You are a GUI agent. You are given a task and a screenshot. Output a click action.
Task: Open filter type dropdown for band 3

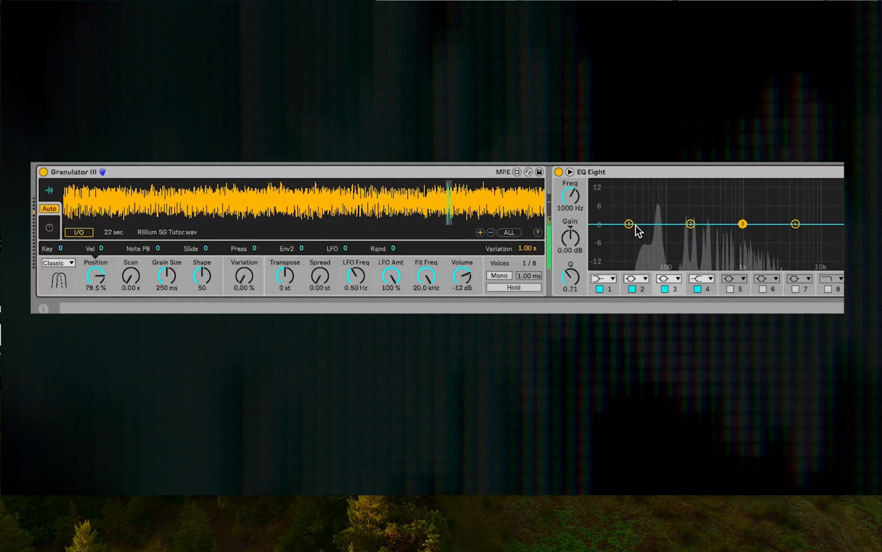pyautogui.click(x=669, y=279)
